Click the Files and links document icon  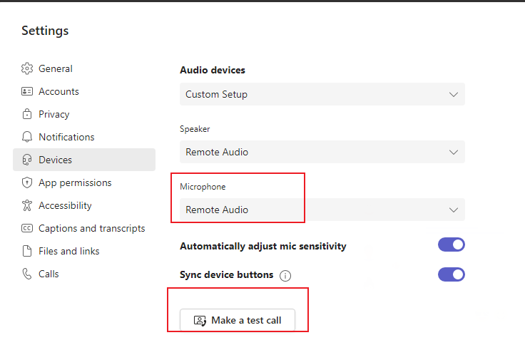27,251
